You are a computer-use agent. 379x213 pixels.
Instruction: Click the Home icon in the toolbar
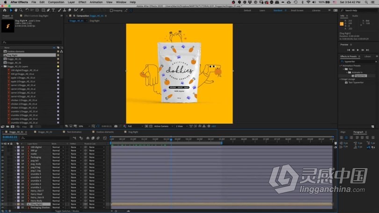click(5, 10)
